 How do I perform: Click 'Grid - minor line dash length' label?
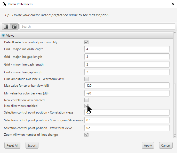(x=24, y=65)
